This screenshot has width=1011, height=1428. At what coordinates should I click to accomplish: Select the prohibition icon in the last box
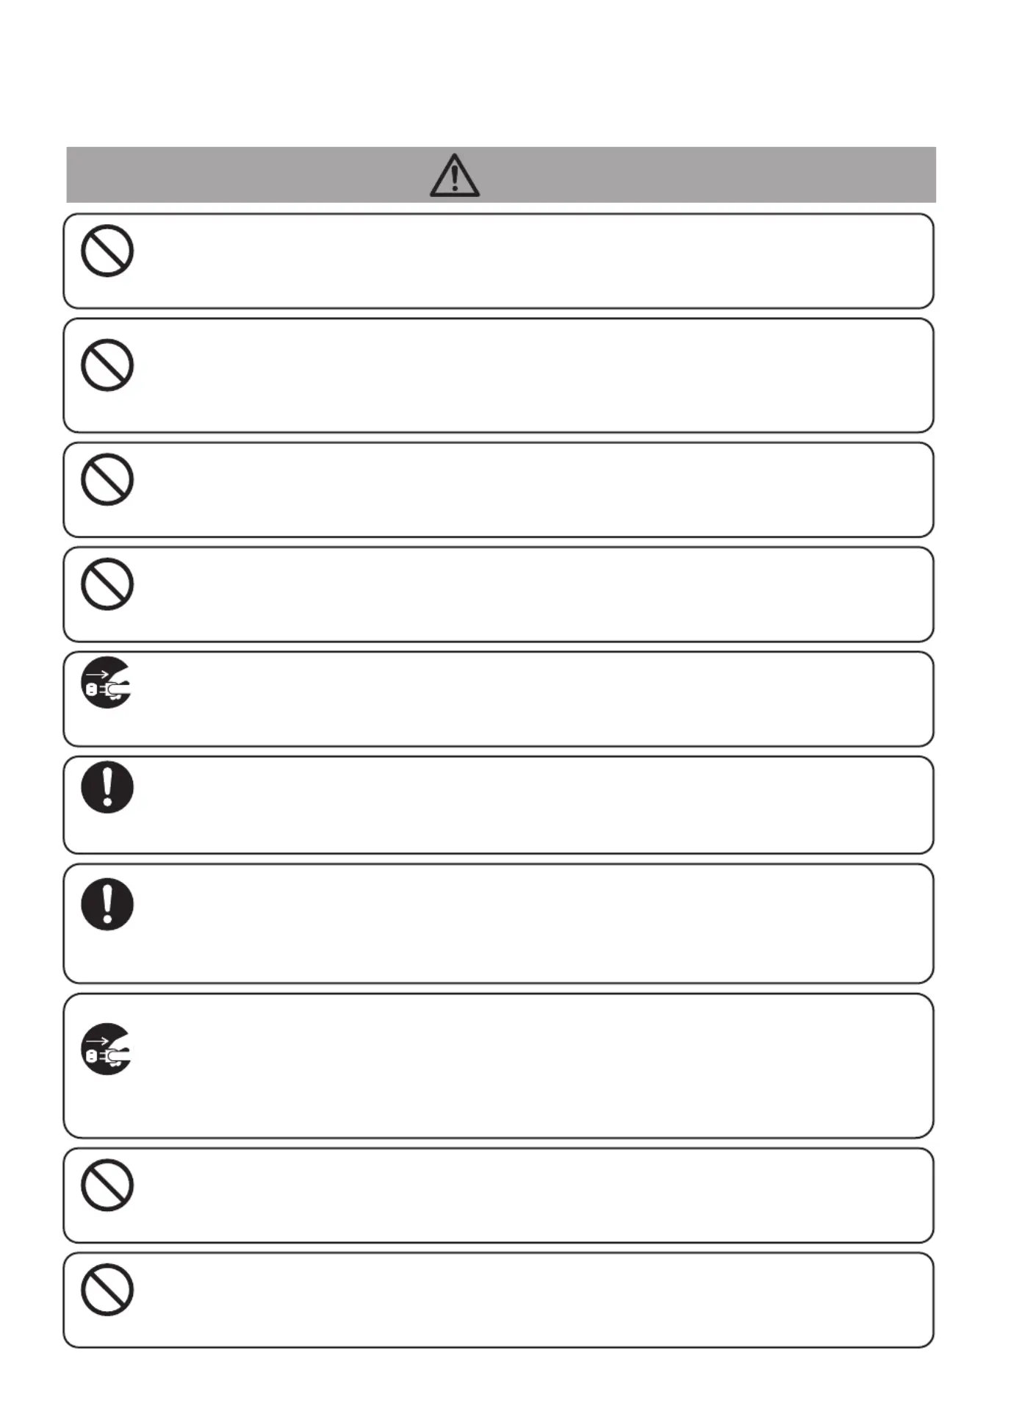[x=107, y=1289]
